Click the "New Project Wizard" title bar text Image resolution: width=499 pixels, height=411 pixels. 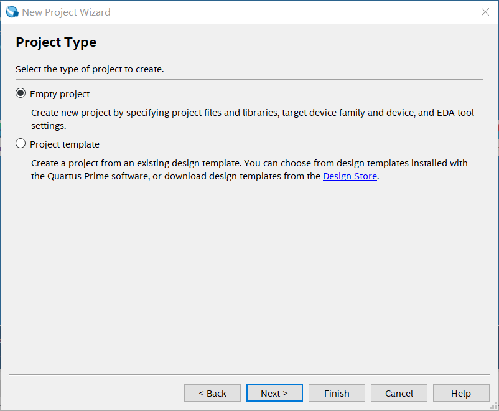pos(66,12)
